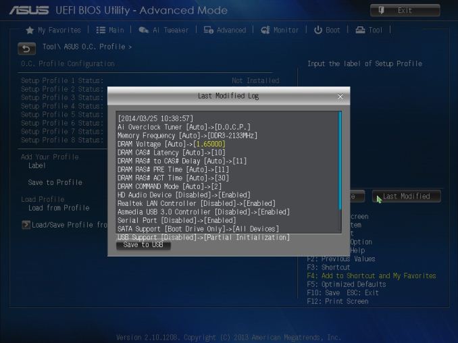Click F4: Add to Shortcut and My Favorites
Screen dimensions: 458x343
(372, 276)
